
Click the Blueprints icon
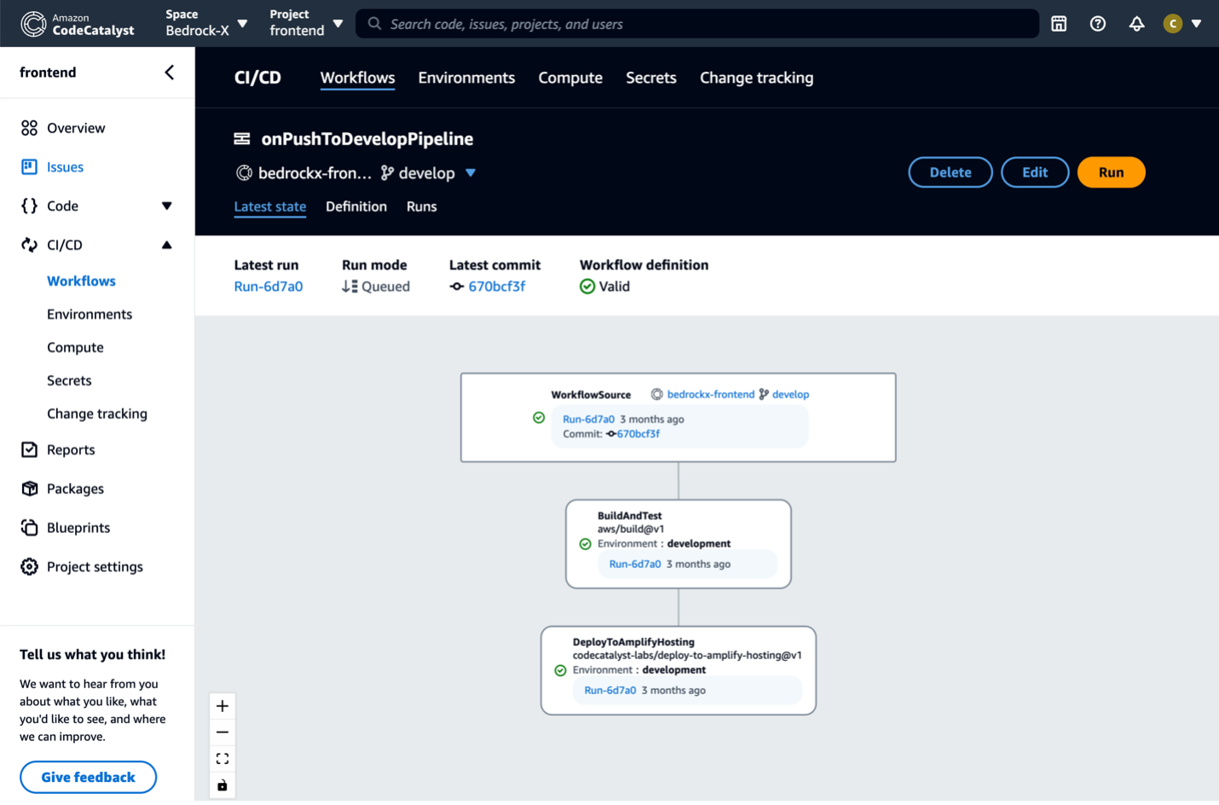pos(29,528)
